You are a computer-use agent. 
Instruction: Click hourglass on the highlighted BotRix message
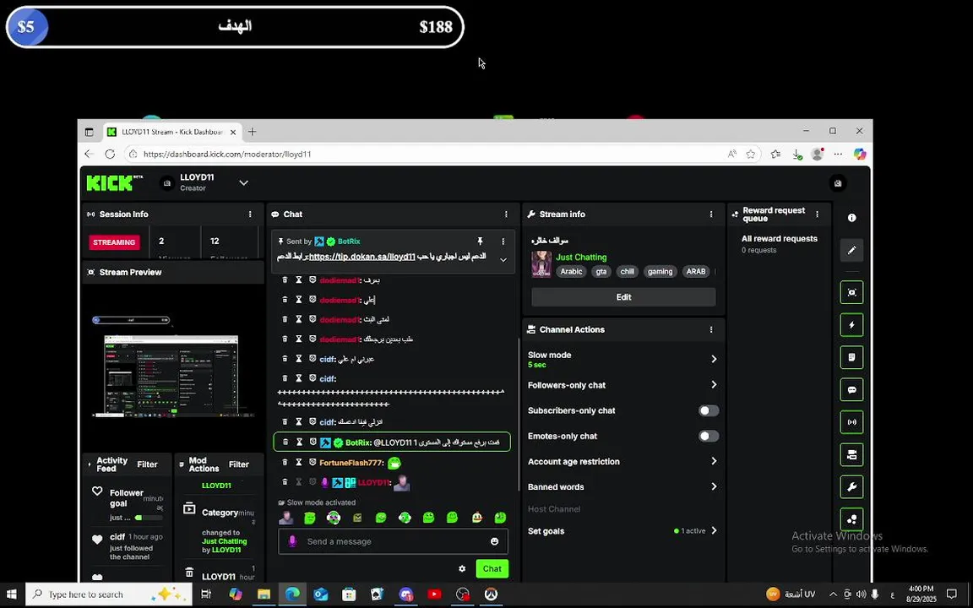298,442
